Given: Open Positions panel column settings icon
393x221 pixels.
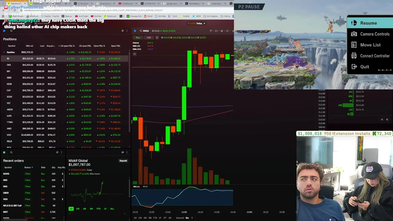Looking at the screenshot, I should (x=123, y=31).
